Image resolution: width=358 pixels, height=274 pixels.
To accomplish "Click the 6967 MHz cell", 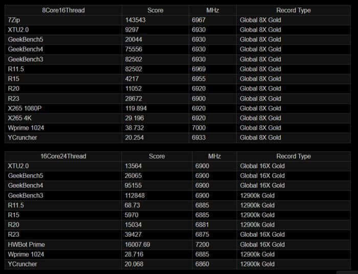I will click(x=198, y=20).
